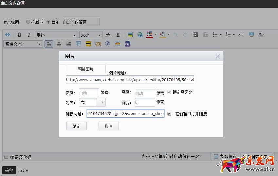Click the black 确定 button at page bottom
The width and height of the screenshot is (278, 176).
pyautogui.click(x=9, y=170)
